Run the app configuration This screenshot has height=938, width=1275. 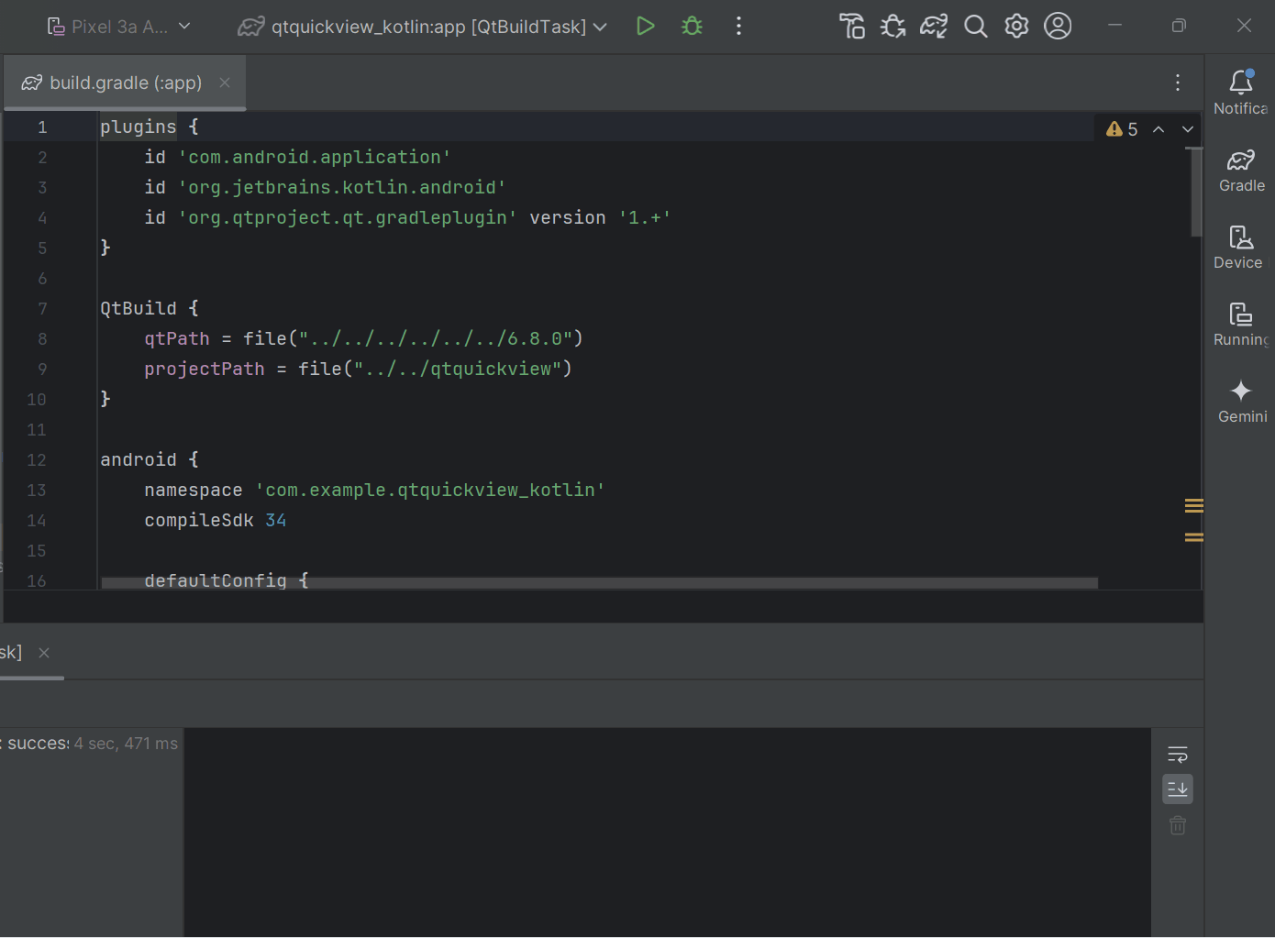click(646, 26)
